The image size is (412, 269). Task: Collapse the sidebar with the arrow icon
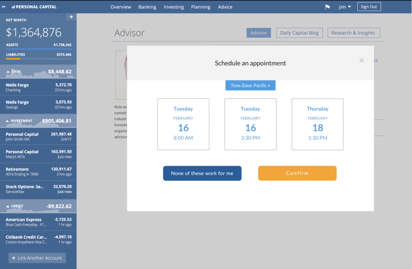pos(3,7)
